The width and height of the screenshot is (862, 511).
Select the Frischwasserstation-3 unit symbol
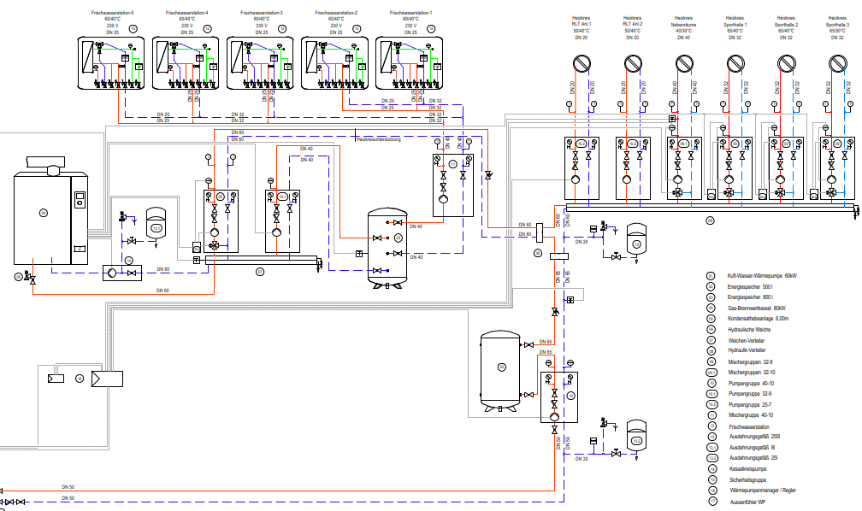260,63
